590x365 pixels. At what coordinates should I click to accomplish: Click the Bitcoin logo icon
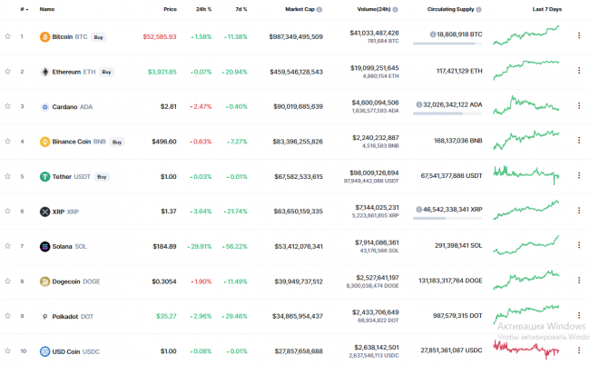click(44, 37)
